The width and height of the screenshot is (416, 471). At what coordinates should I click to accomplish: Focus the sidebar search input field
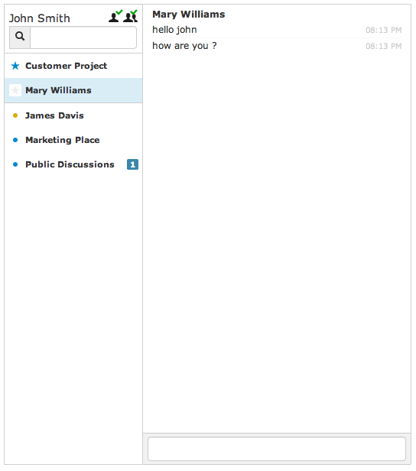[x=83, y=37]
